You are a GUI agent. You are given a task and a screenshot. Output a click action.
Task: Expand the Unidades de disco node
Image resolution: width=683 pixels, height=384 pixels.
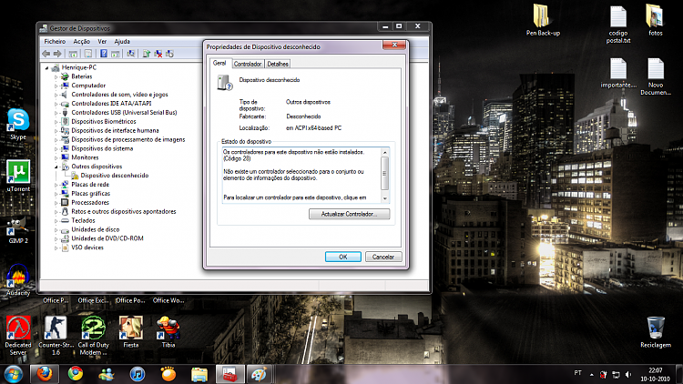pyautogui.click(x=56, y=230)
